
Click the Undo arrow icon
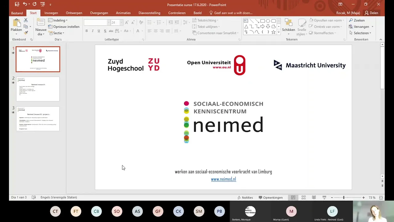click(x=25, y=4)
